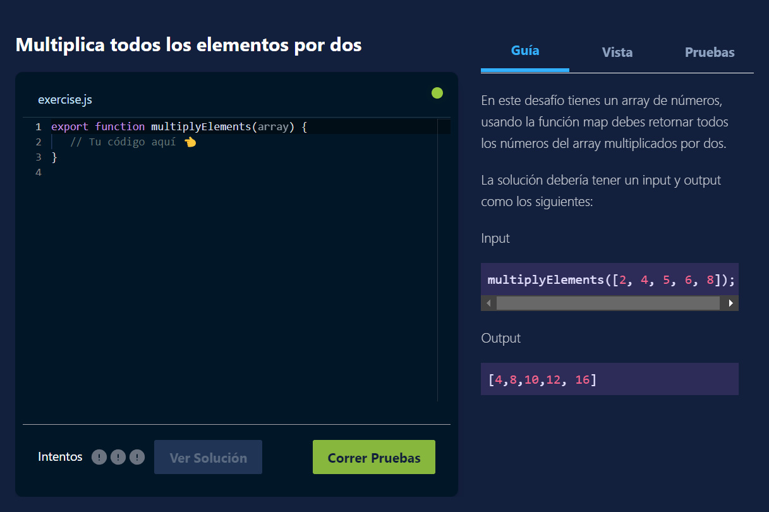Run tests with Correr Pruebas button
This screenshot has height=512, width=769.
tap(374, 458)
